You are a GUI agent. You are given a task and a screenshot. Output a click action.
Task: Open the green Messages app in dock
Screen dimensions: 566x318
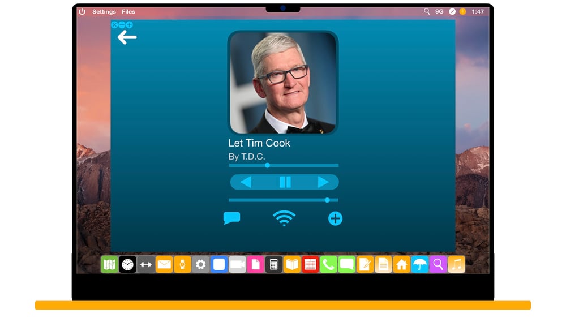[x=347, y=265]
